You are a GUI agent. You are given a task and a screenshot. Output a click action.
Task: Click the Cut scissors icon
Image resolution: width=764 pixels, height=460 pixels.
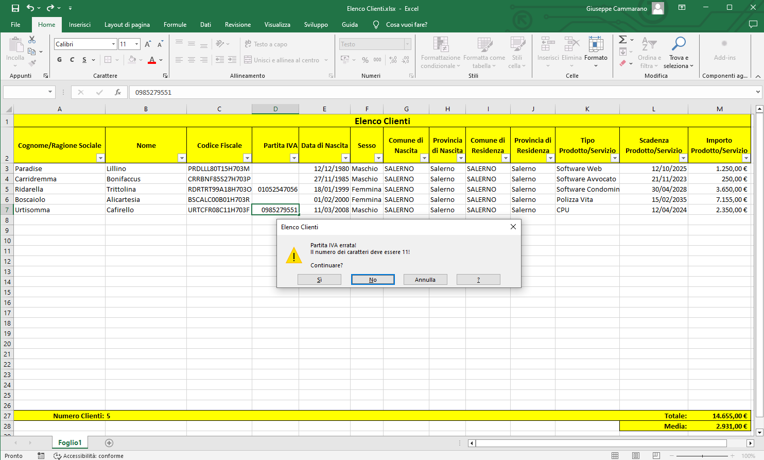pos(32,40)
